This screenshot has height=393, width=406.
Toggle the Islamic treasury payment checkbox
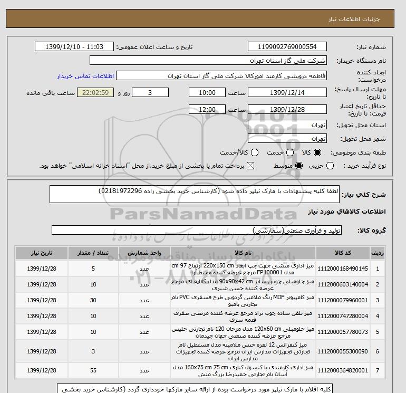250,166
